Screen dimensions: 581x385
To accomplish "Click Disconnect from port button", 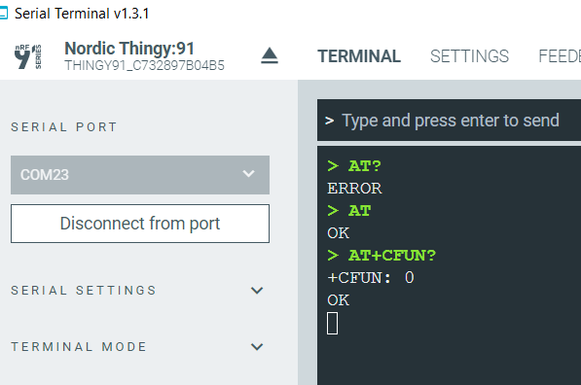I will [140, 224].
